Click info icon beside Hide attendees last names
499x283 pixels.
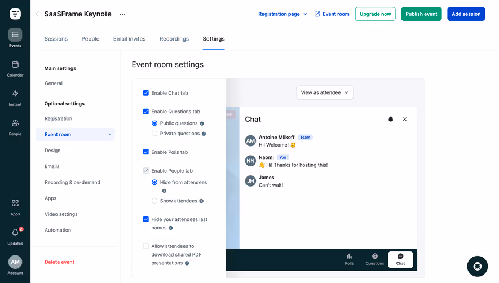coord(171,228)
